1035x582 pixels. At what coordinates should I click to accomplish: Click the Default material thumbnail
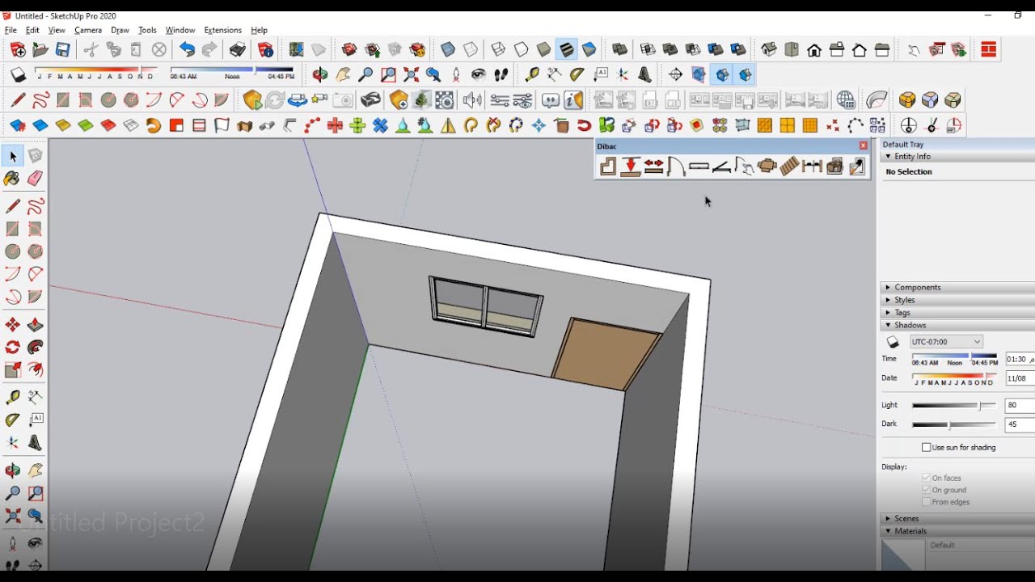click(902, 555)
